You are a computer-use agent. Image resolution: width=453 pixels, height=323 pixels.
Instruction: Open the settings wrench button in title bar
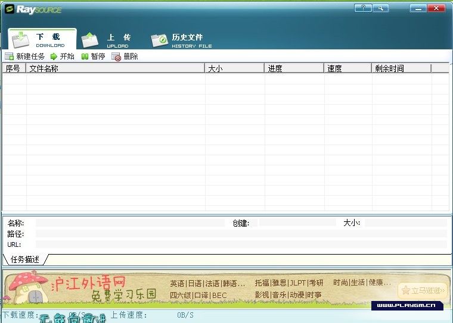click(x=380, y=8)
